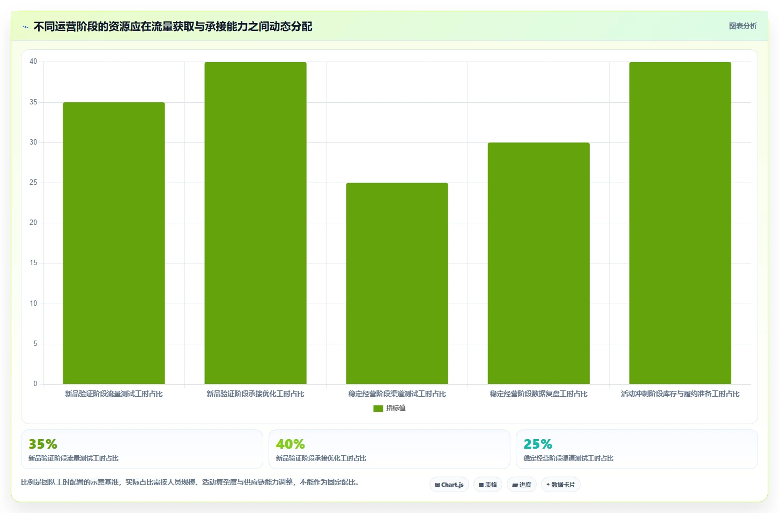
Task: Select the Chart.js tag chip
Action: [449, 485]
